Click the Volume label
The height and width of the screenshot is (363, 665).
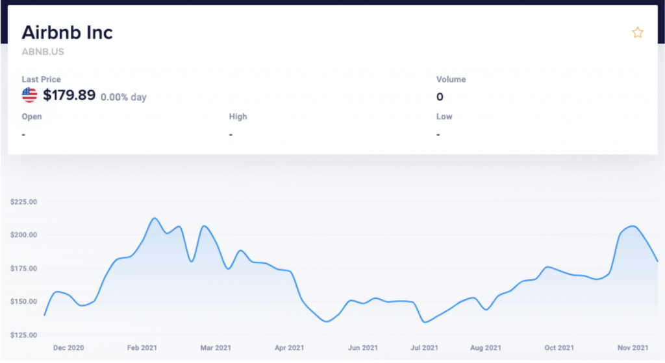(451, 80)
